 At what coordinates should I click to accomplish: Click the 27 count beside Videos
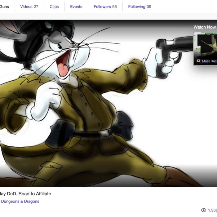click(x=36, y=7)
